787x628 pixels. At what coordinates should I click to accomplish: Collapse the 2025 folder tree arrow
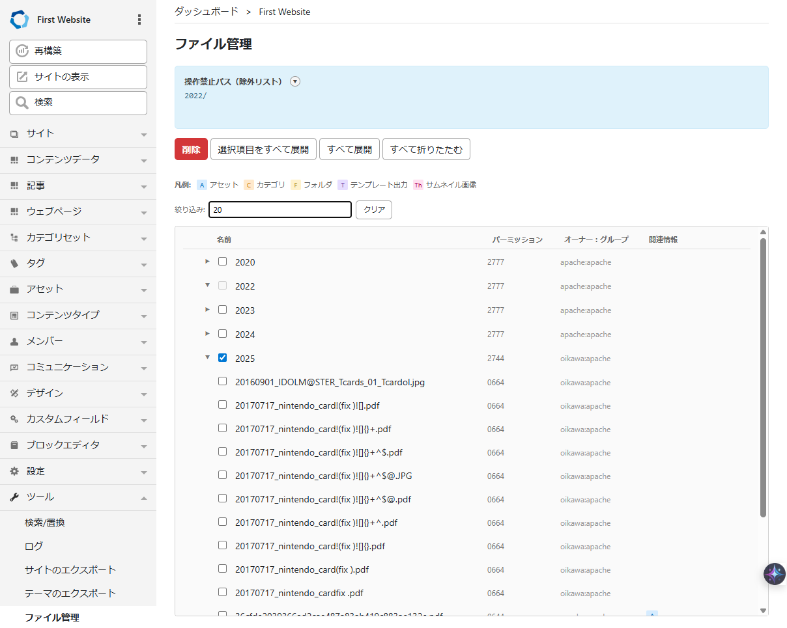(207, 357)
